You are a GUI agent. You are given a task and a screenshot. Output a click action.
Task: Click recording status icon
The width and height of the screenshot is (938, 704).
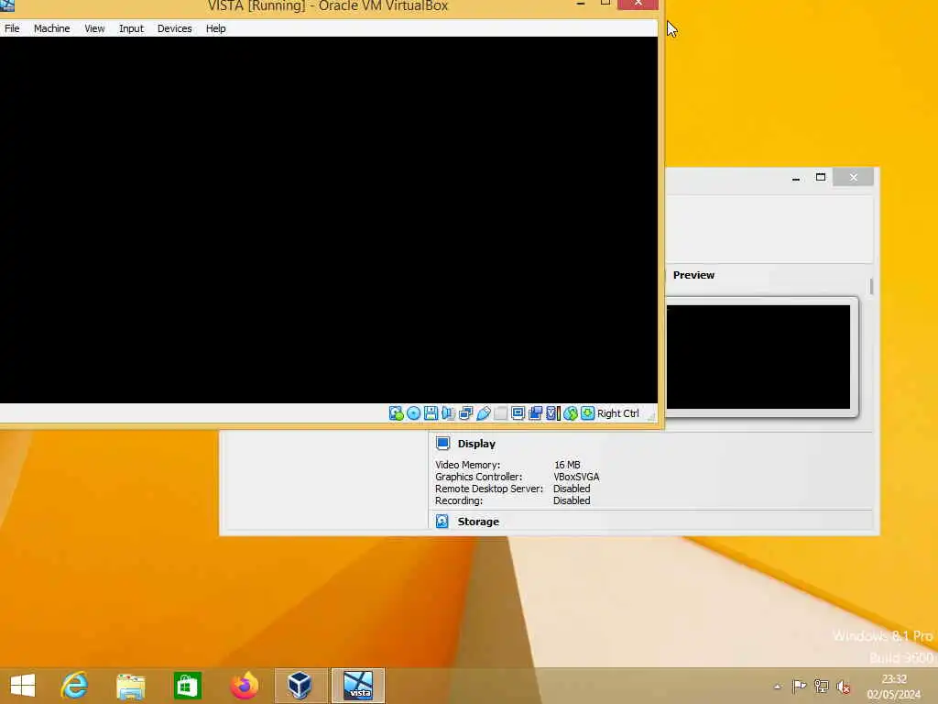tap(535, 413)
